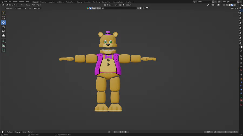Open the Orientation Default dropdown
This screenshot has width=243, height=136.
click(20, 8)
